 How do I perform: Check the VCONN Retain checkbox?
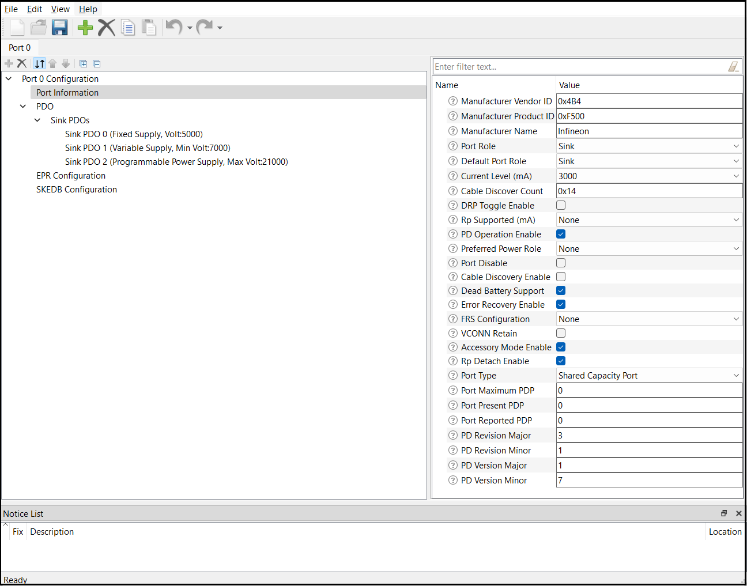pyautogui.click(x=561, y=333)
